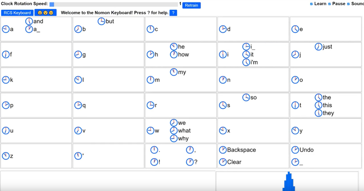Disable the Sound checkbox

point(348,4)
